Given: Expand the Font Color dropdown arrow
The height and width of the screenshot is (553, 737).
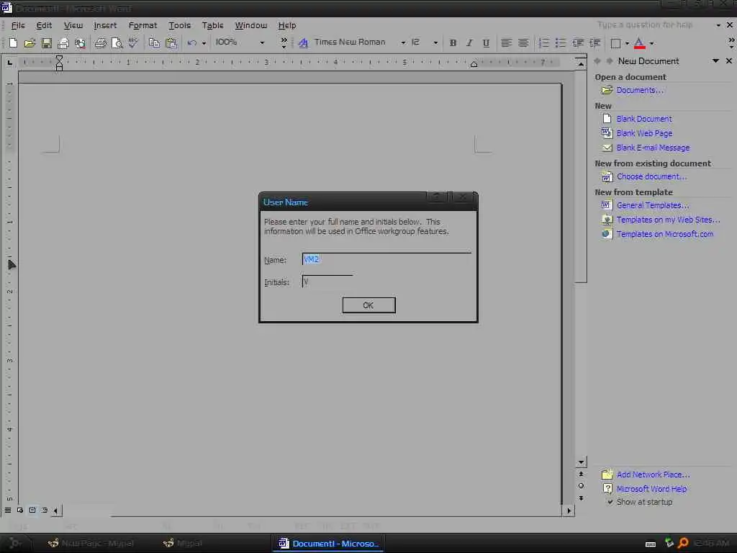Looking at the screenshot, I should tap(651, 43).
